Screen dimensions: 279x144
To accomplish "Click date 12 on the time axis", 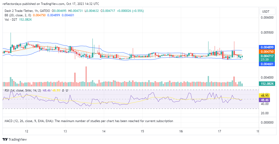I will 27,131.
